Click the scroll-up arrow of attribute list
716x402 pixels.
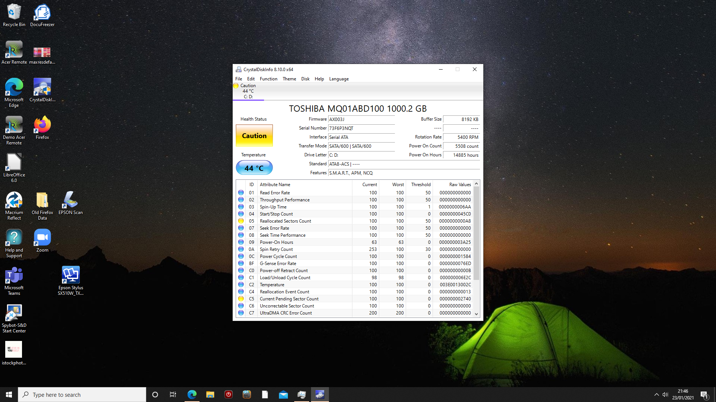click(476, 184)
